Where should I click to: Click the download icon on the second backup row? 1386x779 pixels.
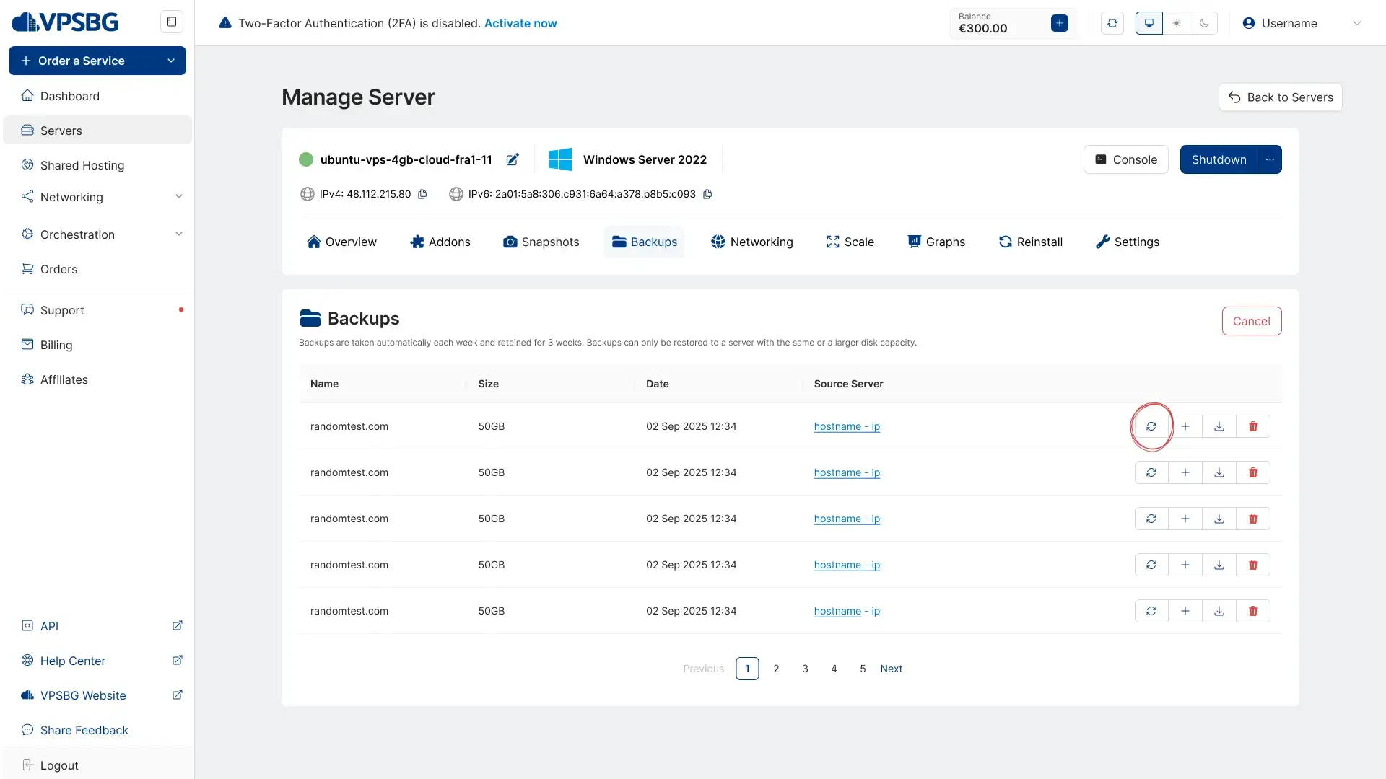[x=1219, y=472]
